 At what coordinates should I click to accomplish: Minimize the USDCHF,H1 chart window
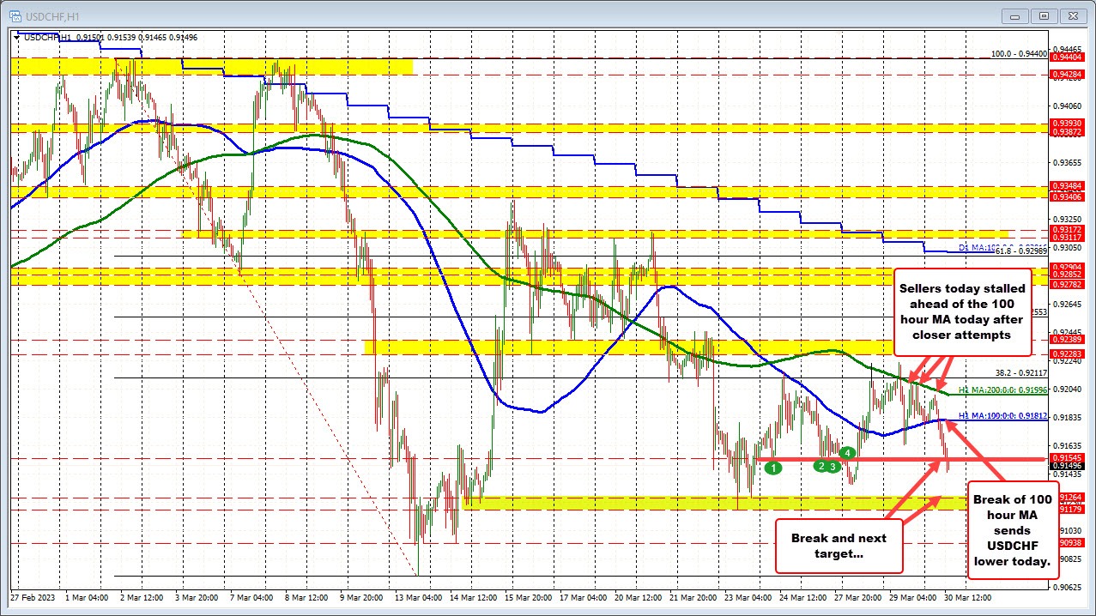(1017, 15)
